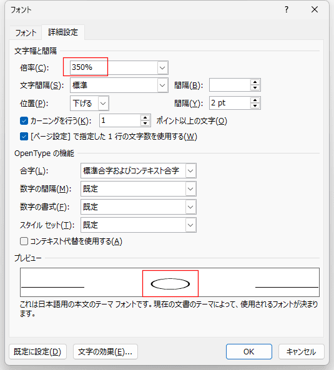
Task: Click the 間隔(Y) field showing 2 pt
Action: (x=230, y=103)
